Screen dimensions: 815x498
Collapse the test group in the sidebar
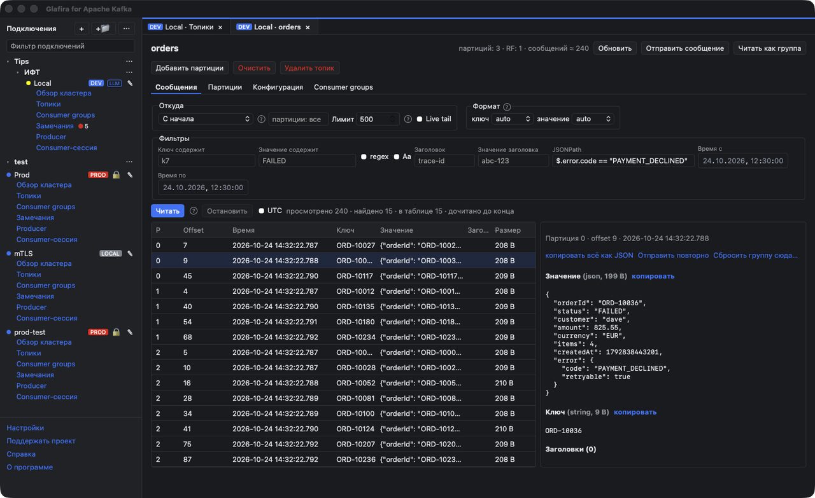tap(8, 162)
